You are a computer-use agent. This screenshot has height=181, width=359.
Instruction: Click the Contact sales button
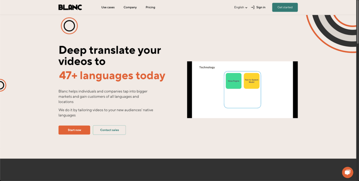coord(109,130)
